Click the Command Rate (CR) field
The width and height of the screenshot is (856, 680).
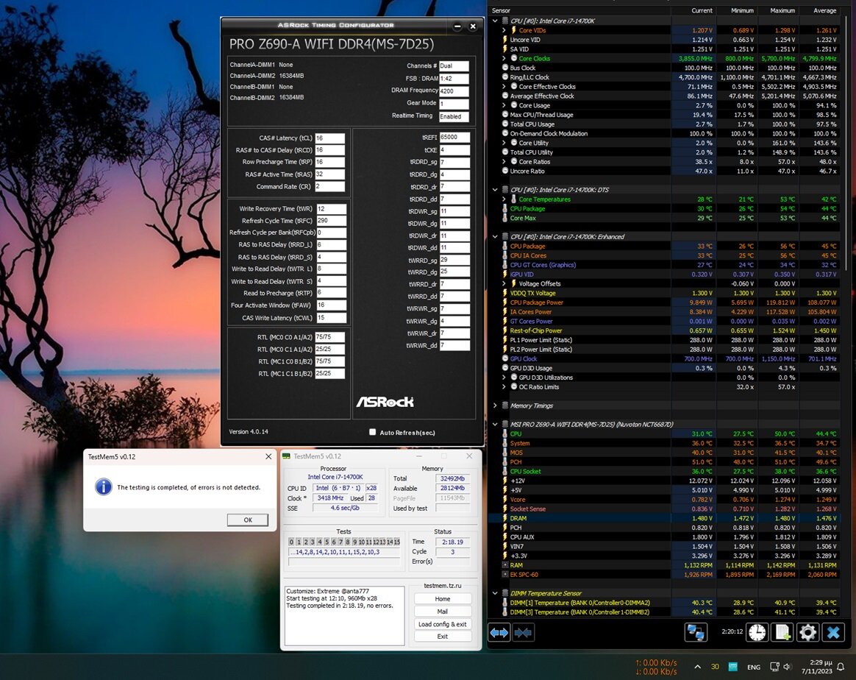[x=329, y=186]
